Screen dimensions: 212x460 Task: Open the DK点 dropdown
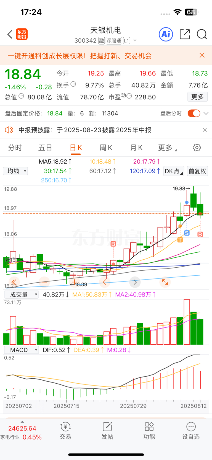pos(174,171)
